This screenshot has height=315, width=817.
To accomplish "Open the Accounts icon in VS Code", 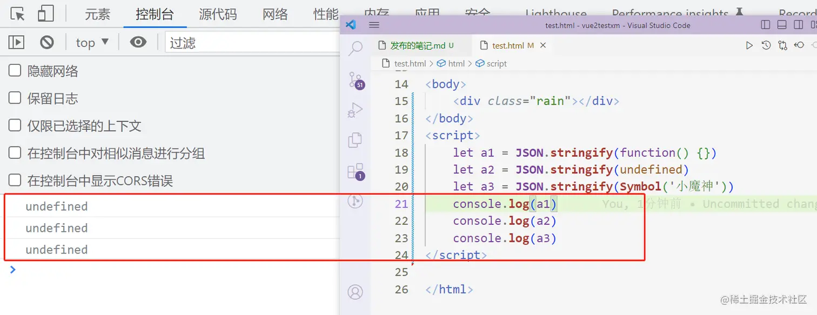I will click(x=355, y=292).
